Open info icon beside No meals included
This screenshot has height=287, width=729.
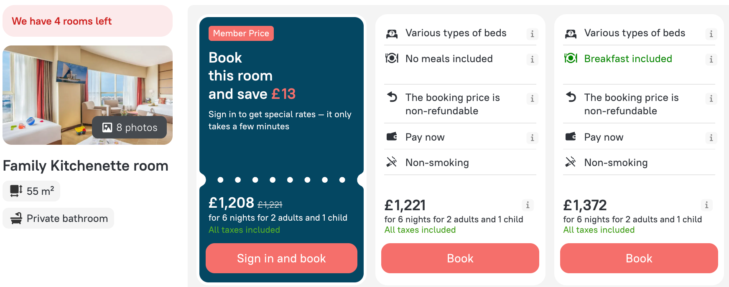tap(532, 59)
